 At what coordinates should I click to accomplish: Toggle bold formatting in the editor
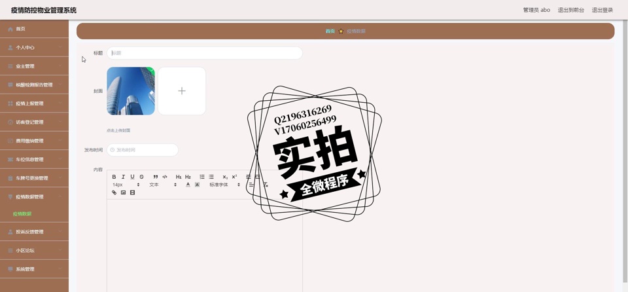114,177
